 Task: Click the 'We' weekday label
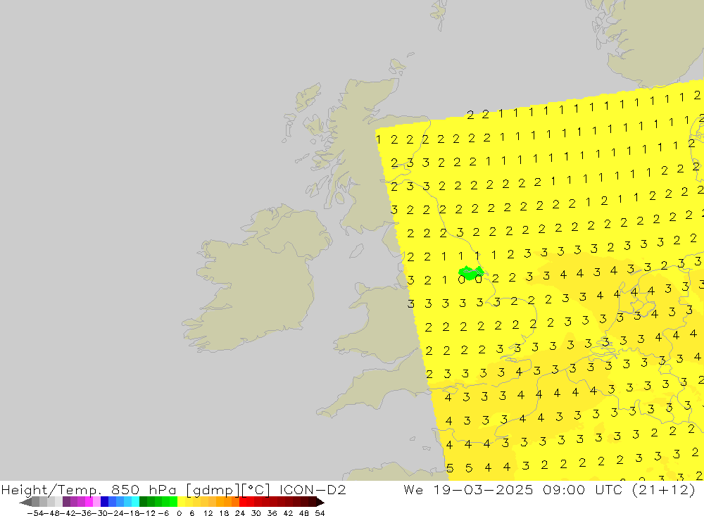tap(413, 489)
